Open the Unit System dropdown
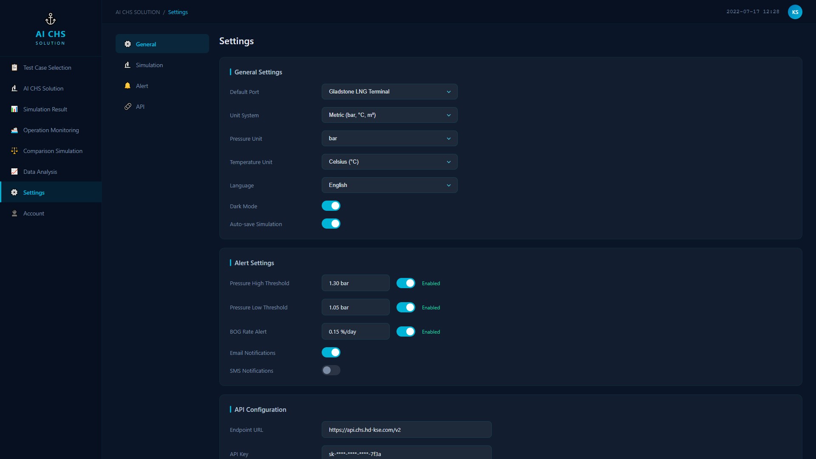 389,115
